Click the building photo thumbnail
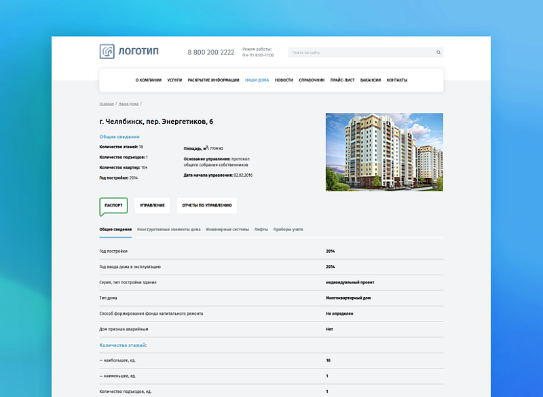Image resolution: width=543 pixels, height=397 pixels. 384,152
